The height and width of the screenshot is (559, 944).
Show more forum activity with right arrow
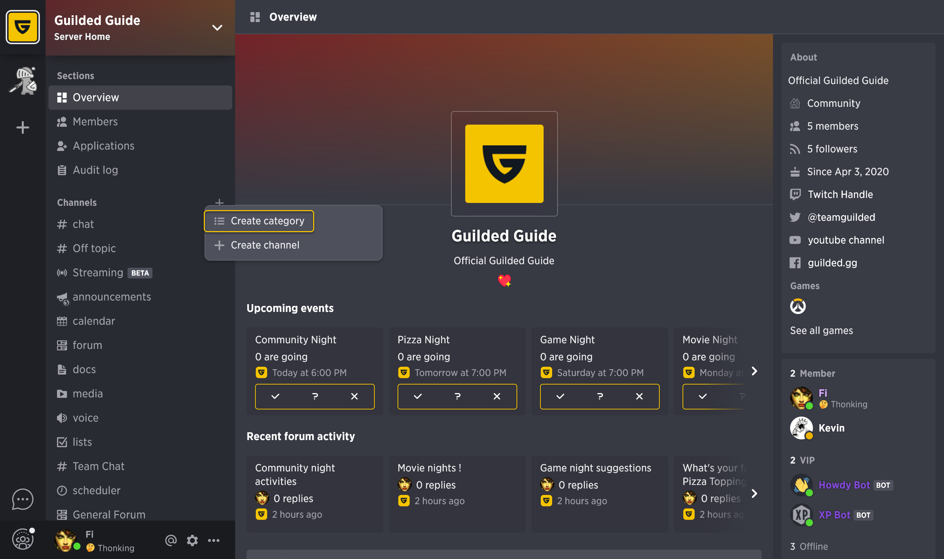point(754,493)
